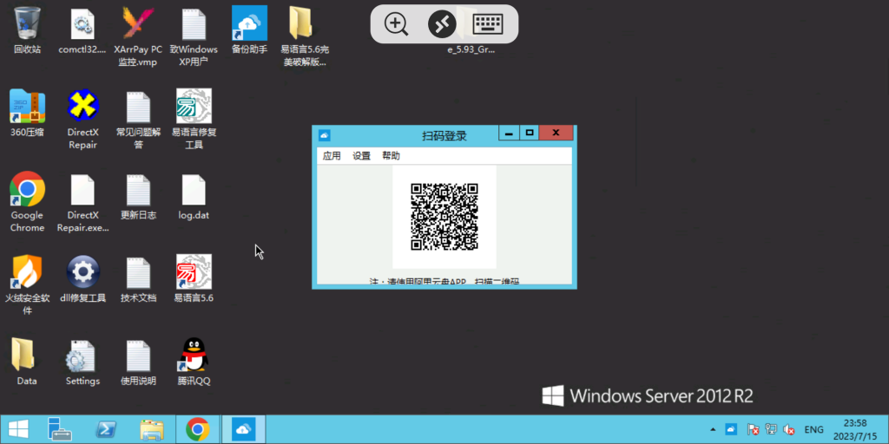Open the Settings config file icon
This screenshot has height=444, width=889.
pyautogui.click(x=82, y=355)
